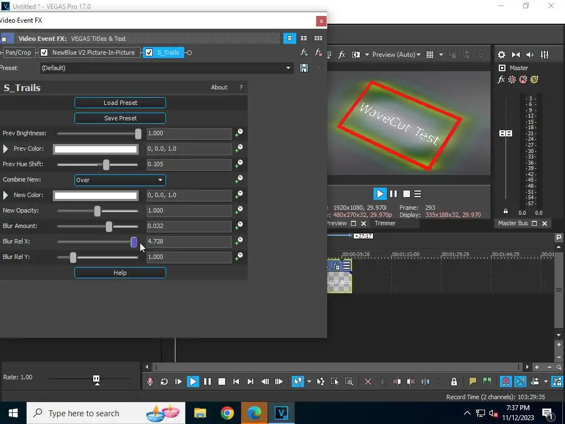565x424 pixels.
Task: Click the Load Preset button
Action: click(120, 103)
